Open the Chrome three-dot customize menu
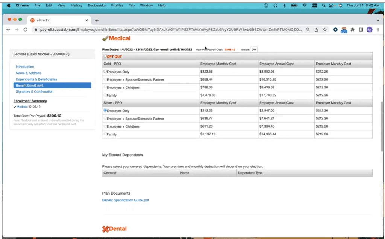 point(378,29)
